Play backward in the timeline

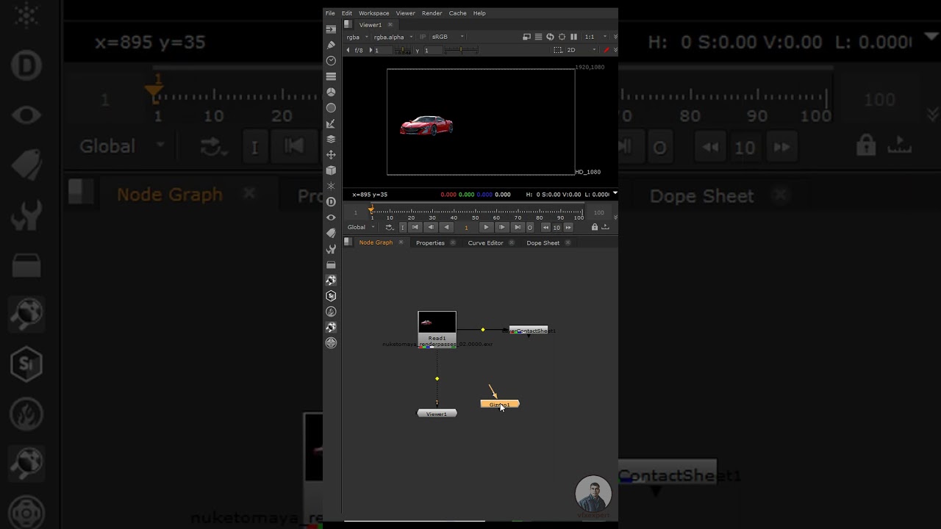[446, 227]
